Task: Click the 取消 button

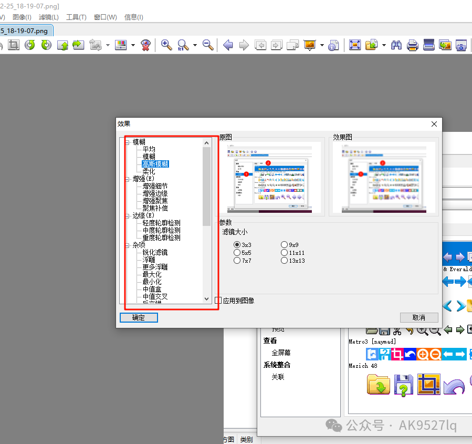Action: [x=418, y=317]
